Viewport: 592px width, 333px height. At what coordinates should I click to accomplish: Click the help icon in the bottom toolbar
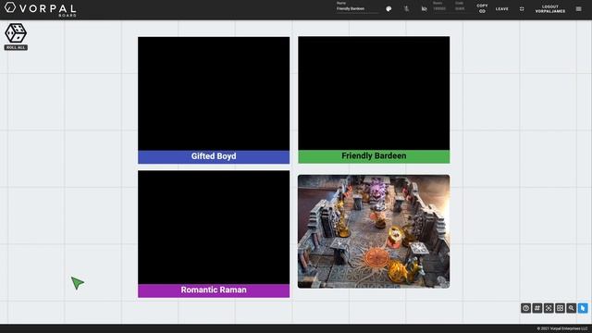coord(525,308)
